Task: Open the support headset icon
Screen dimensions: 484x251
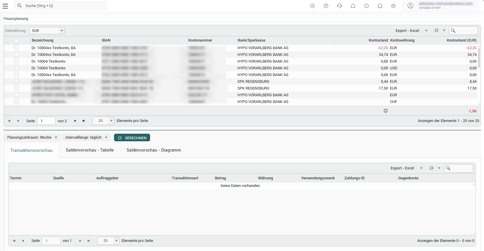Action: 339,6
